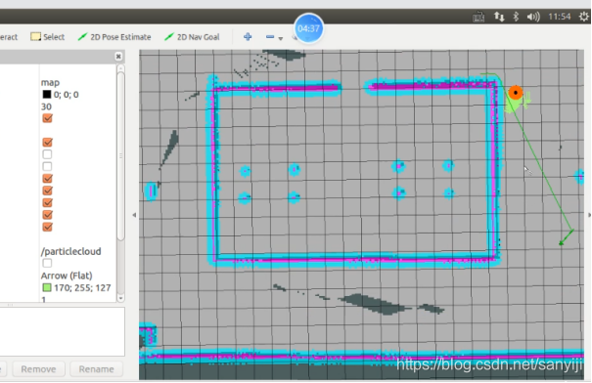
Task: Click the 11:54 clock in top bar
Action: click(559, 17)
